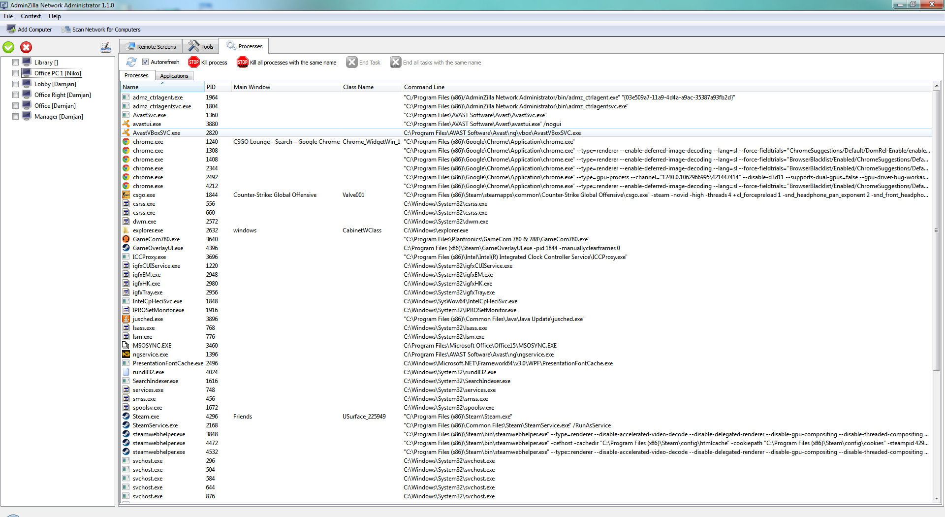Select Office PC 1 [Niko] in computer list

(58, 73)
